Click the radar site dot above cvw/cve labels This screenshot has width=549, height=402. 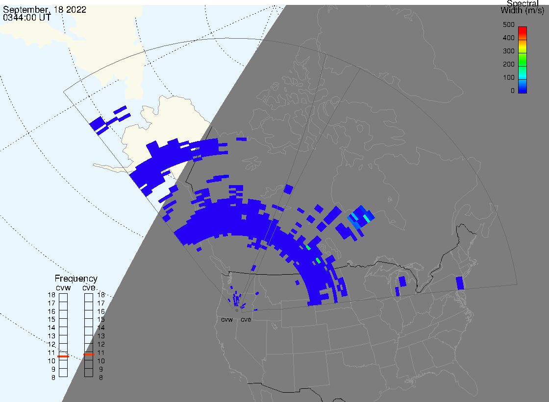coord(237,310)
